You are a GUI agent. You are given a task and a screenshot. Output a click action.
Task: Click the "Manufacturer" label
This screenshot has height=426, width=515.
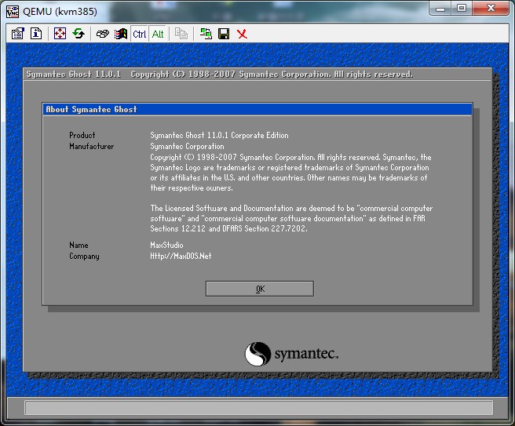coord(92,147)
